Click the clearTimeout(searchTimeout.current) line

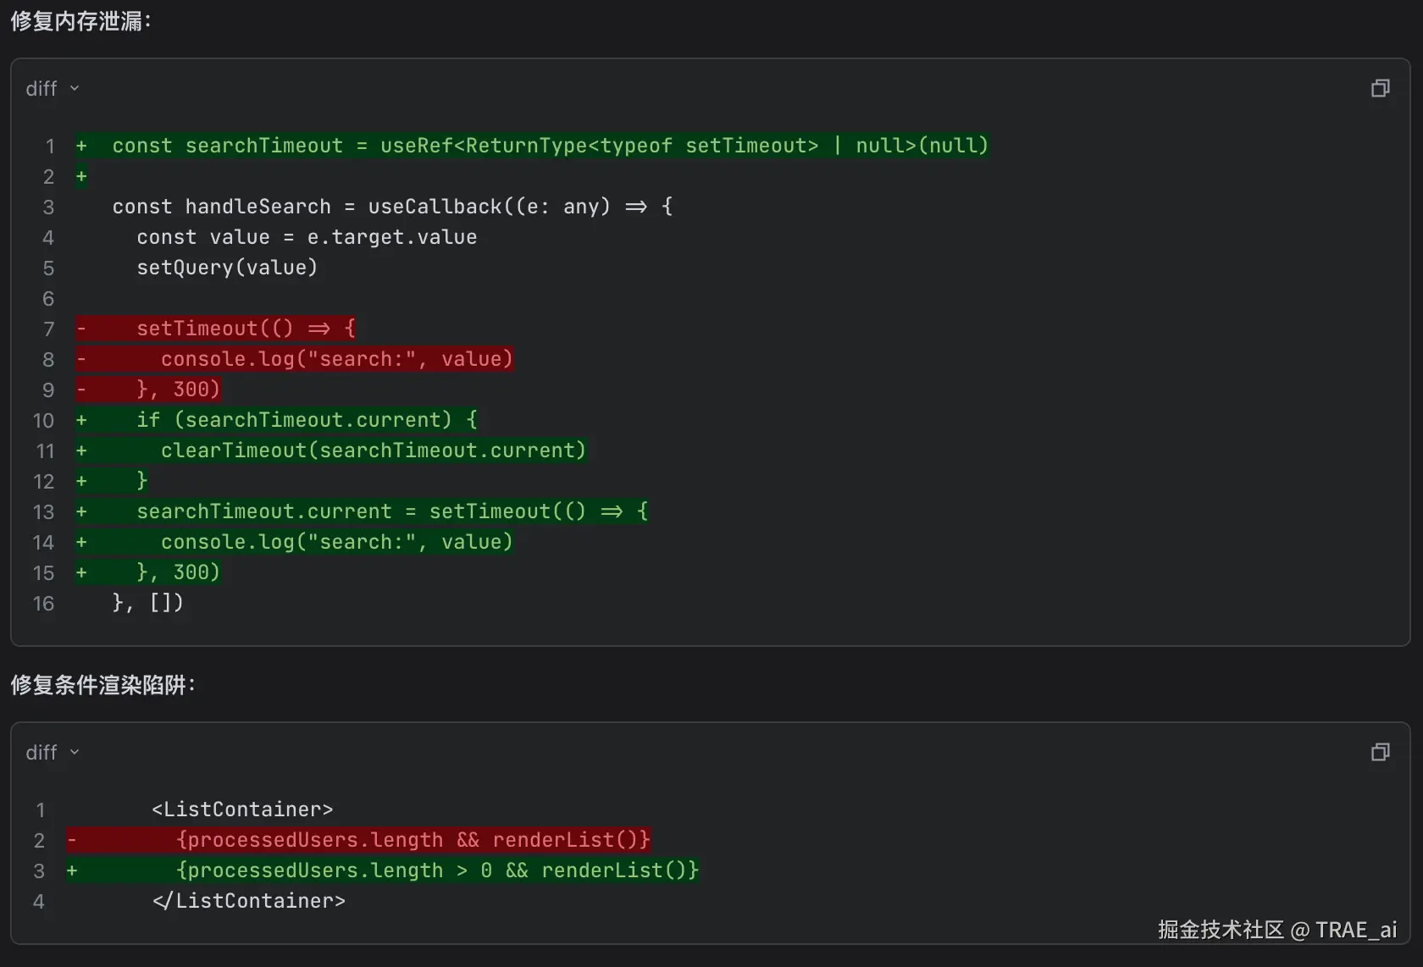373,450
